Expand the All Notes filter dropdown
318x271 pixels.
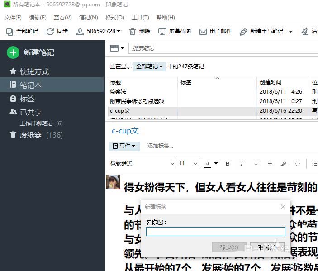click(149, 67)
